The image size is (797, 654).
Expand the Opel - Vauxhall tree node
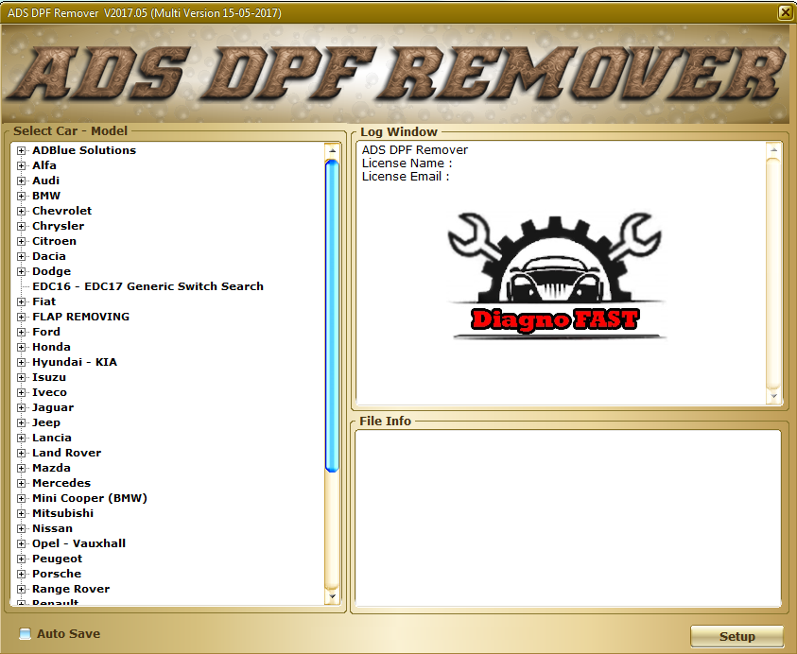click(x=22, y=543)
